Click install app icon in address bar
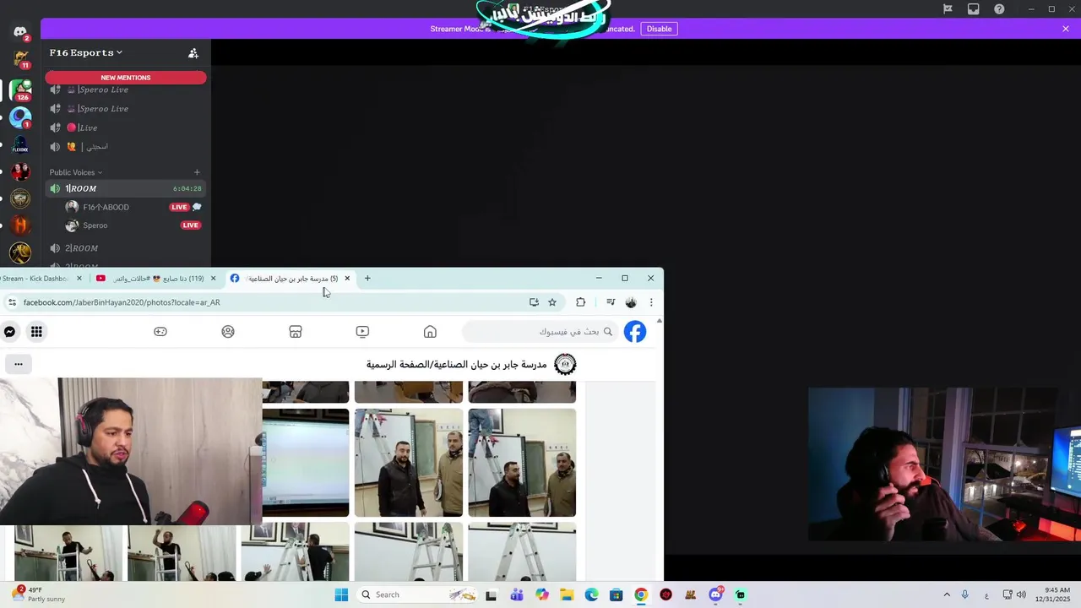The height and width of the screenshot is (608, 1081). point(534,302)
